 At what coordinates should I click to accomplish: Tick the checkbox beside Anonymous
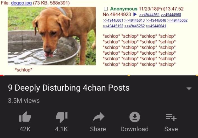tap(106, 9)
